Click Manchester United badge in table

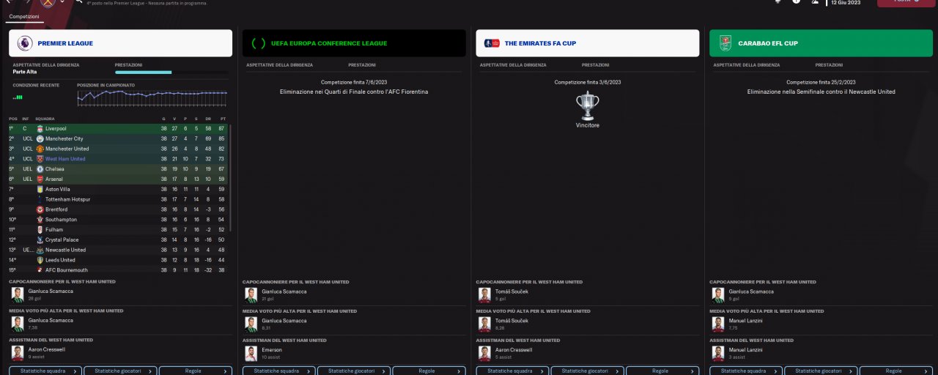(x=40, y=149)
